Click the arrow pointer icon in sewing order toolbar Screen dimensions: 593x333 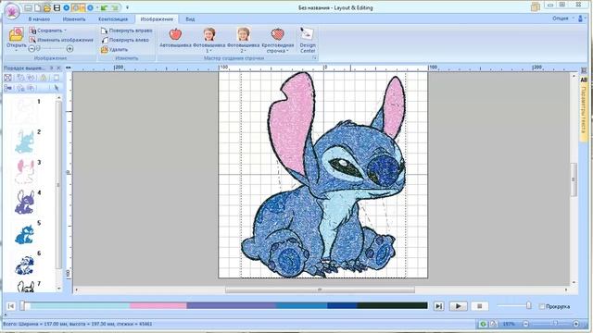57,88
